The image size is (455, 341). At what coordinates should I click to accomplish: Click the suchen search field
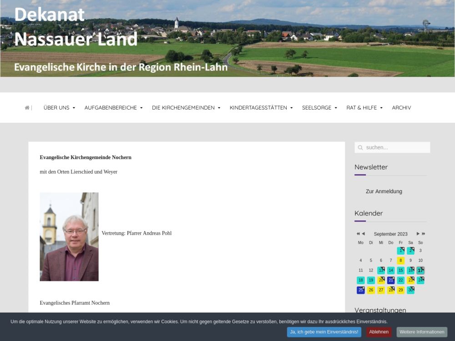[396, 147]
